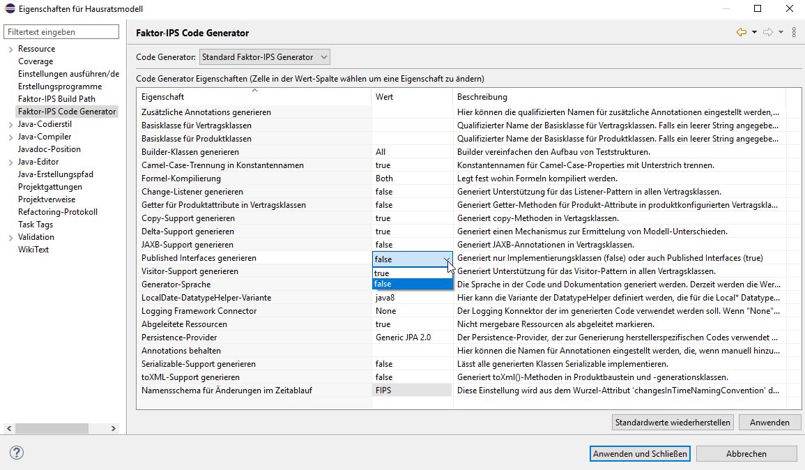This screenshot has width=805, height=470.
Task: Expand the Validation tree node
Action: pyautogui.click(x=10, y=238)
